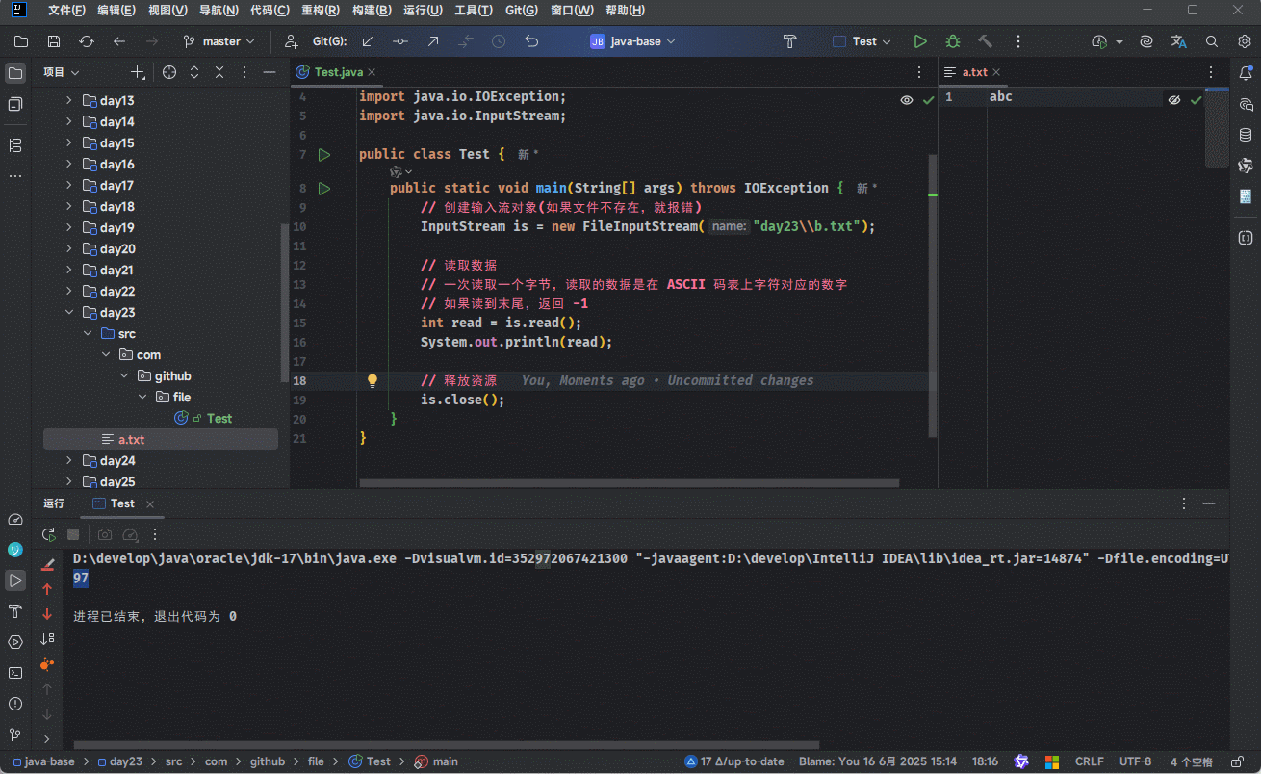Toggle the lightbulb quick-fix on line 18
The width and height of the screenshot is (1261, 774).
click(373, 380)
